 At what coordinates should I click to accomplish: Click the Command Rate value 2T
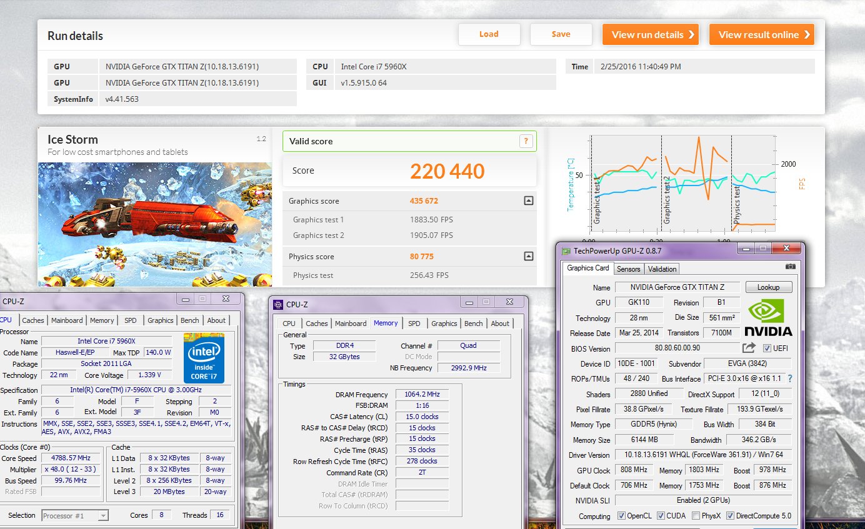click(x=422, y=473)
